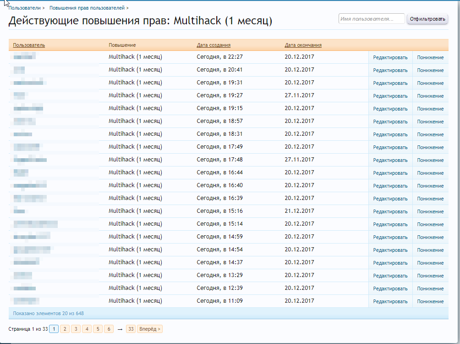
Task: Click Редактировать in the 14:37 row
Action: click(x=390, y=263)
